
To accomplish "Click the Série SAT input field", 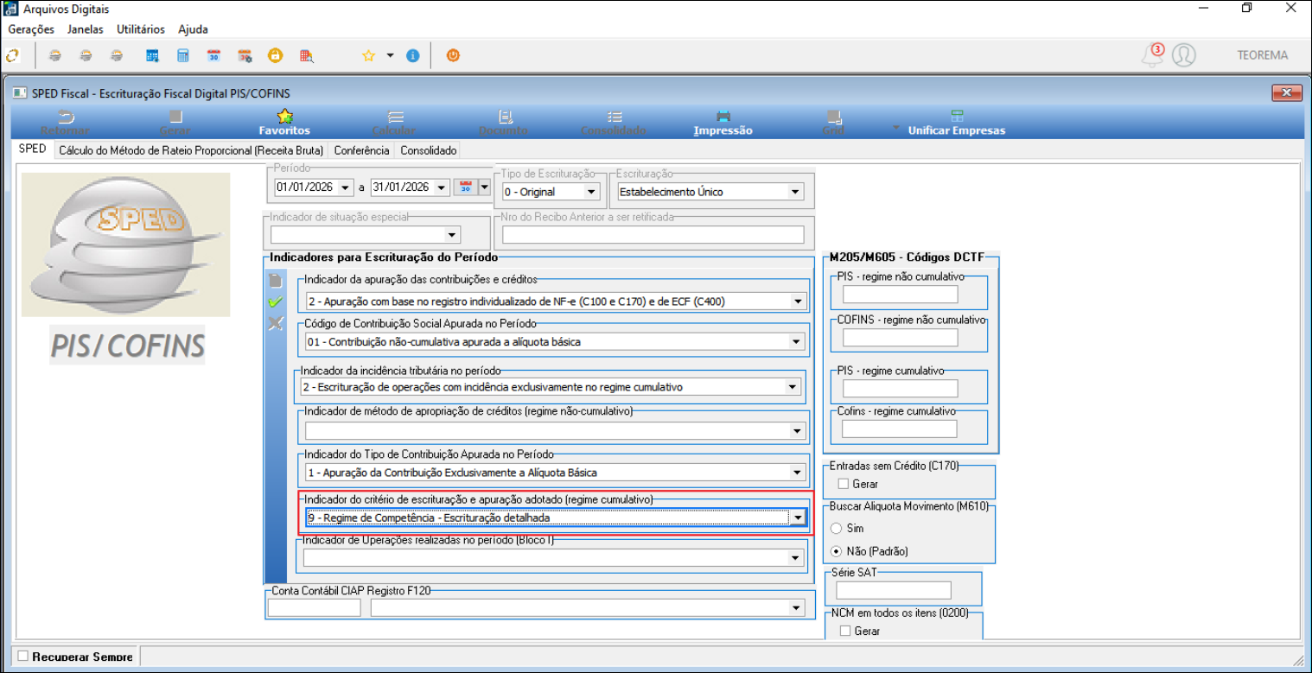I will coord(894,590).
